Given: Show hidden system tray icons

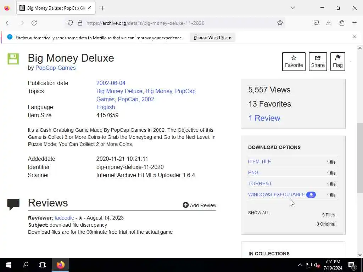Looking at the screenshot, I should tap(300, 265).
